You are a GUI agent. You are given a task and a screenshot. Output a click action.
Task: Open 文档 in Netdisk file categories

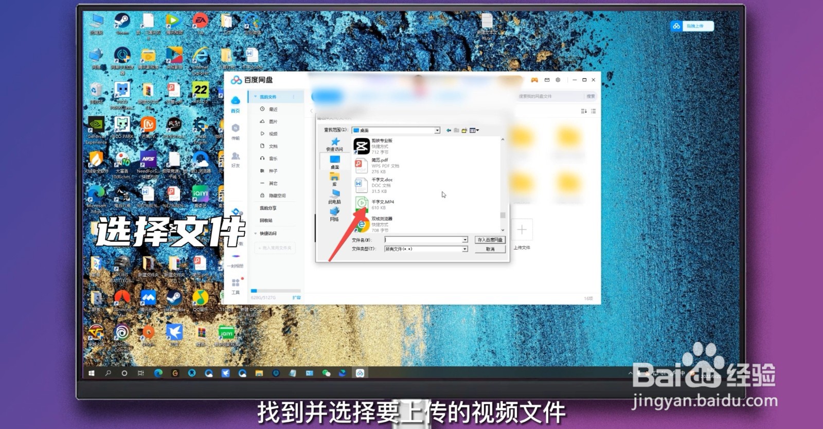pos(269,146)
